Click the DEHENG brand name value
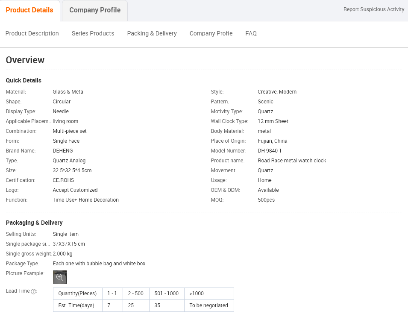The width and height of the screenshot is (408, 317). (63, 151)
